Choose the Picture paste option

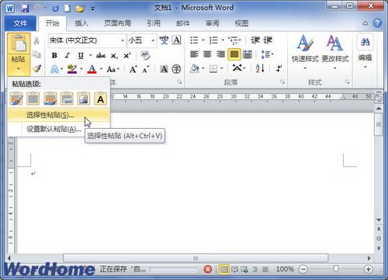[84, 99]
